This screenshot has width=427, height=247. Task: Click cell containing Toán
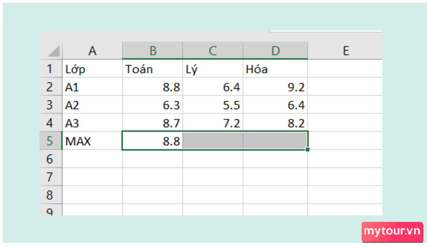click(152, 69)
